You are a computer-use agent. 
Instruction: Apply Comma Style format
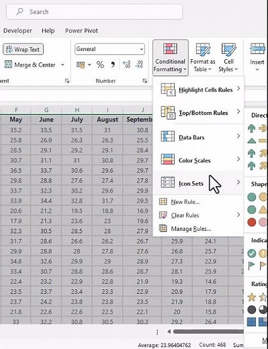tap(113, 65)
